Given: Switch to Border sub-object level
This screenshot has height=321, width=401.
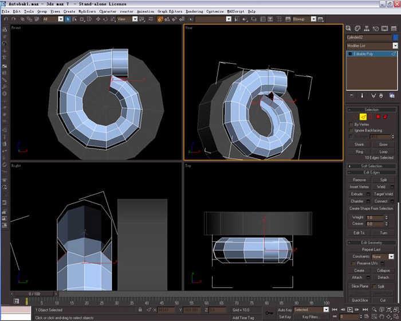Looking at the screenshot, I should coord(370,117).
